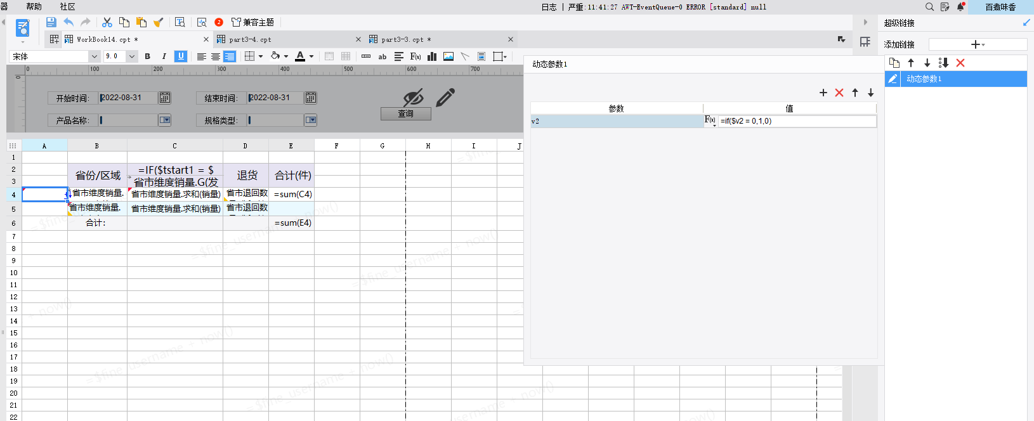The image size is (1034, 421).
Task: Click the unmerge cells icon
Action: [x=346, y=56]
